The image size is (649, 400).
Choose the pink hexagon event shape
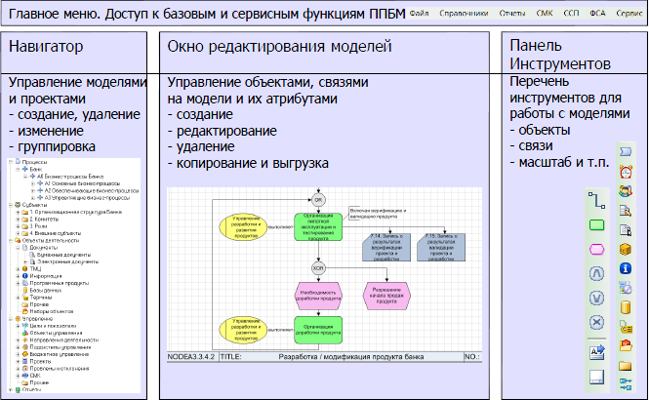click(x=597, y=251)
